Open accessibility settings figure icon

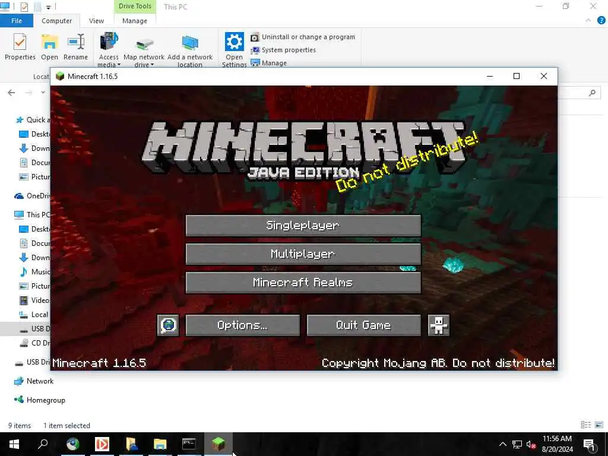click(x=439, y=325)
